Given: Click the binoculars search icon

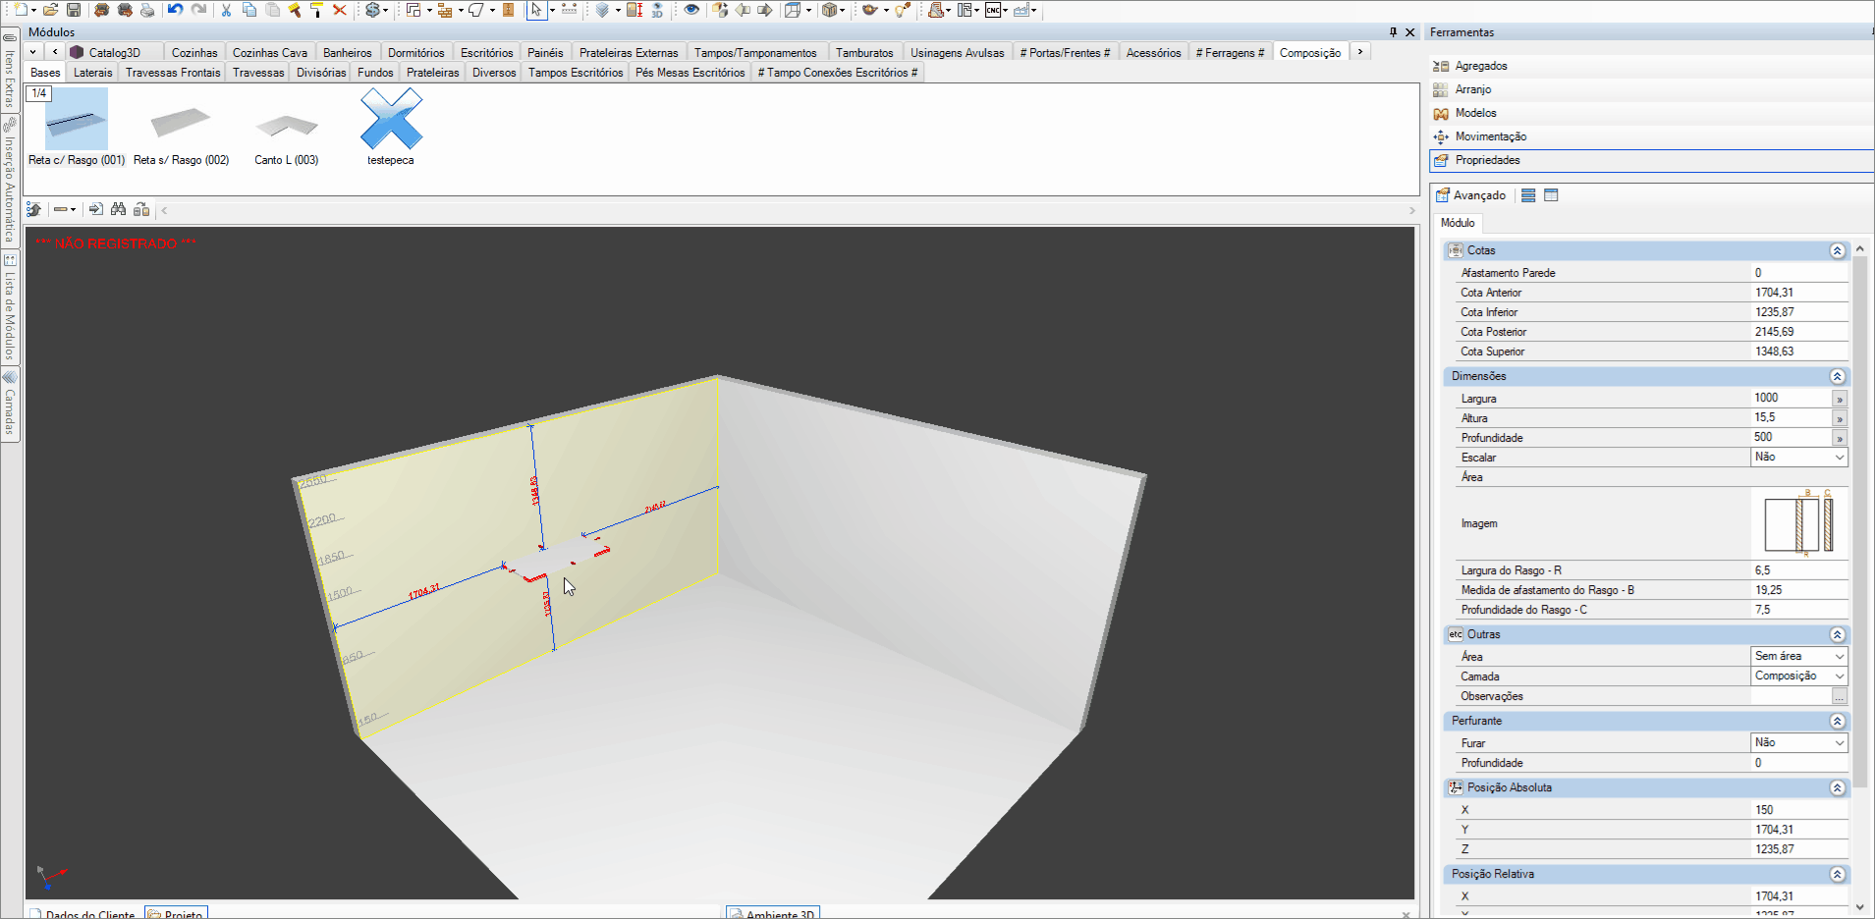Looking at the screenshot, I should (119, 209).
